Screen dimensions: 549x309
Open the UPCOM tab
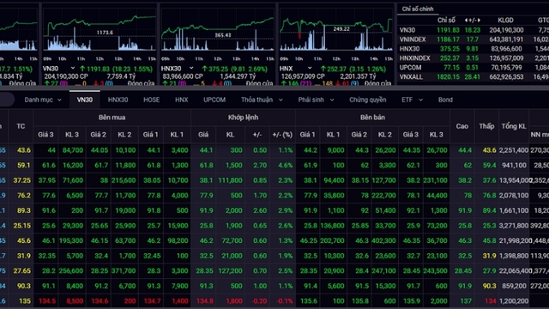tap(214, 100)
